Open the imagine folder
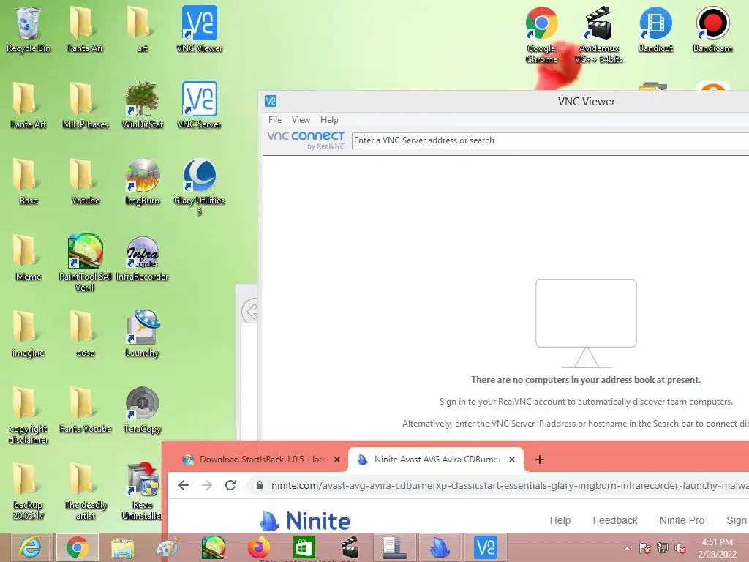 (x=29, y=334)
